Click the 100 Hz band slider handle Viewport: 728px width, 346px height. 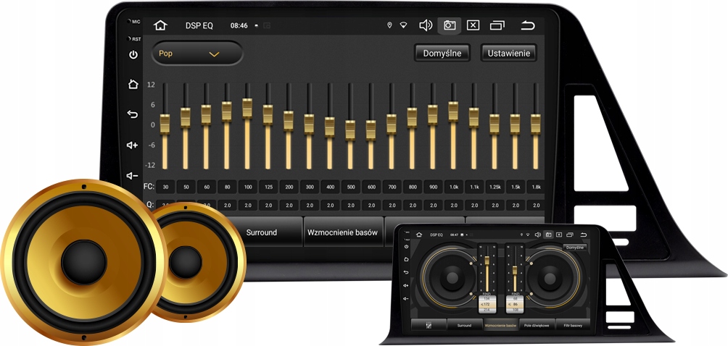[x=247, y=107]
